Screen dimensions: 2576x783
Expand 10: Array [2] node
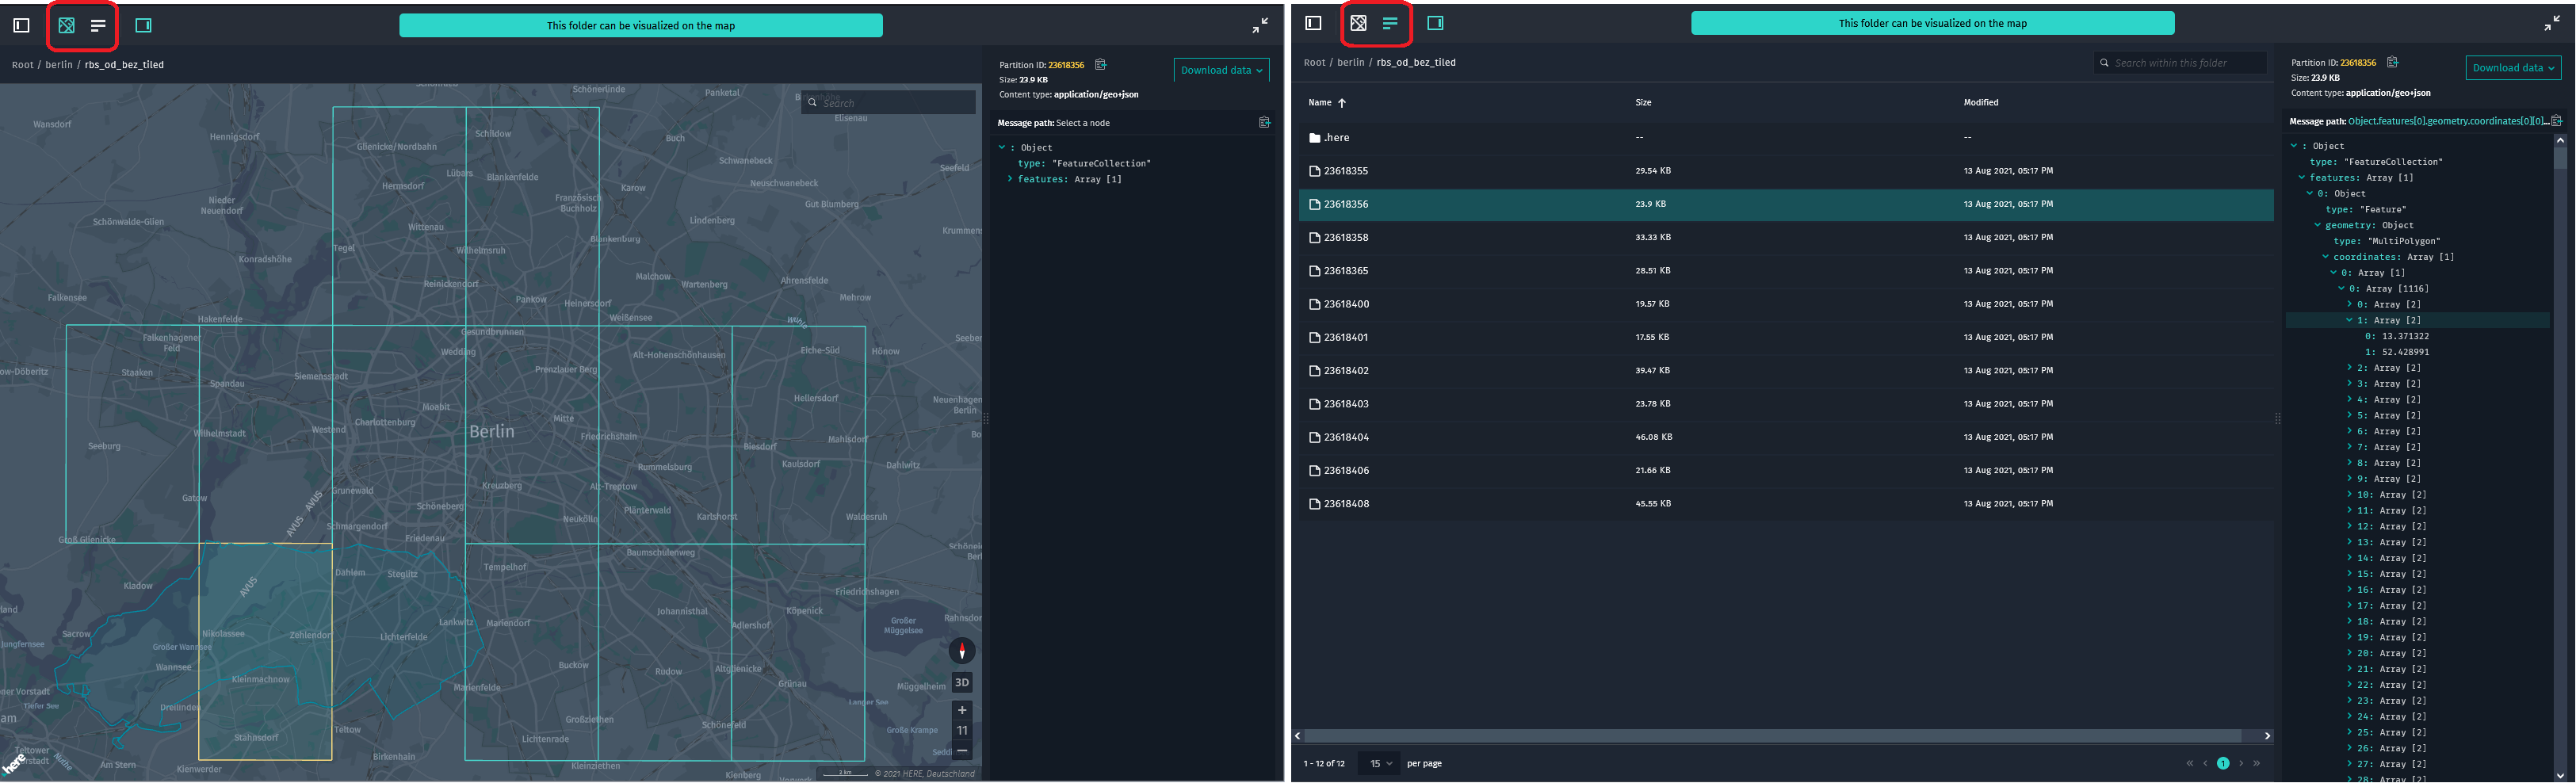[2350, 495]
